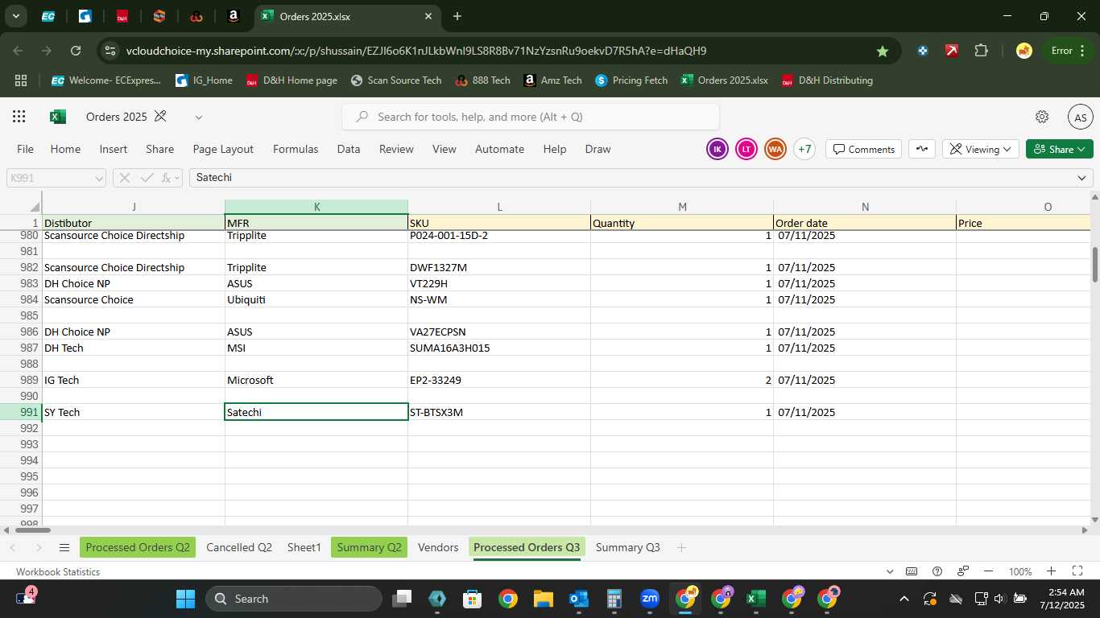Add a new sheet with plus icon
Viewport: 1100px width, 618px height.
[681, 547]
